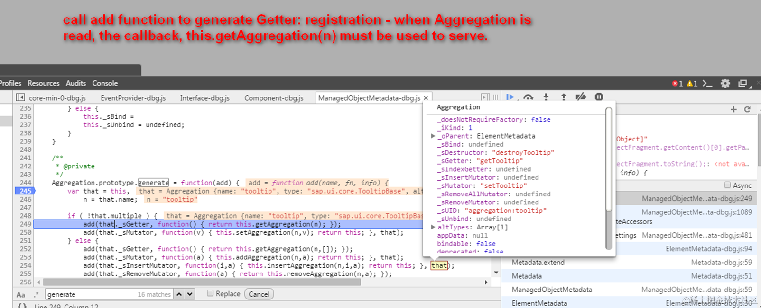The image size is (761, 308).
Task: Open Metadata-dbg.js:59 frame link
Action: tap(722, 262)
